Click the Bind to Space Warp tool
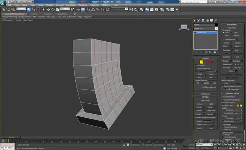Image resolution: width=246 pixels, height=150 pixels. [x=13, y=9]
